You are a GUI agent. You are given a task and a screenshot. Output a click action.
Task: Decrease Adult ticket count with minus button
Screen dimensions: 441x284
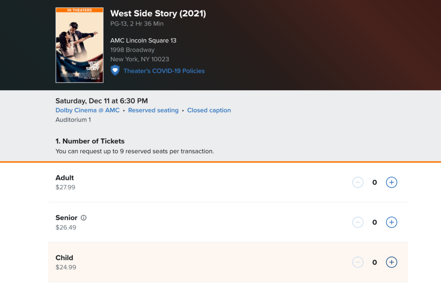pyautogui.click(x=358, y=182)
